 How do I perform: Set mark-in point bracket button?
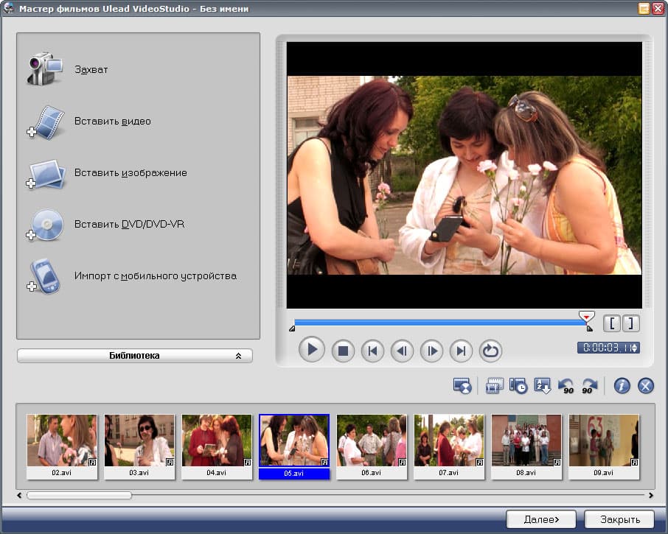point(612,323)
